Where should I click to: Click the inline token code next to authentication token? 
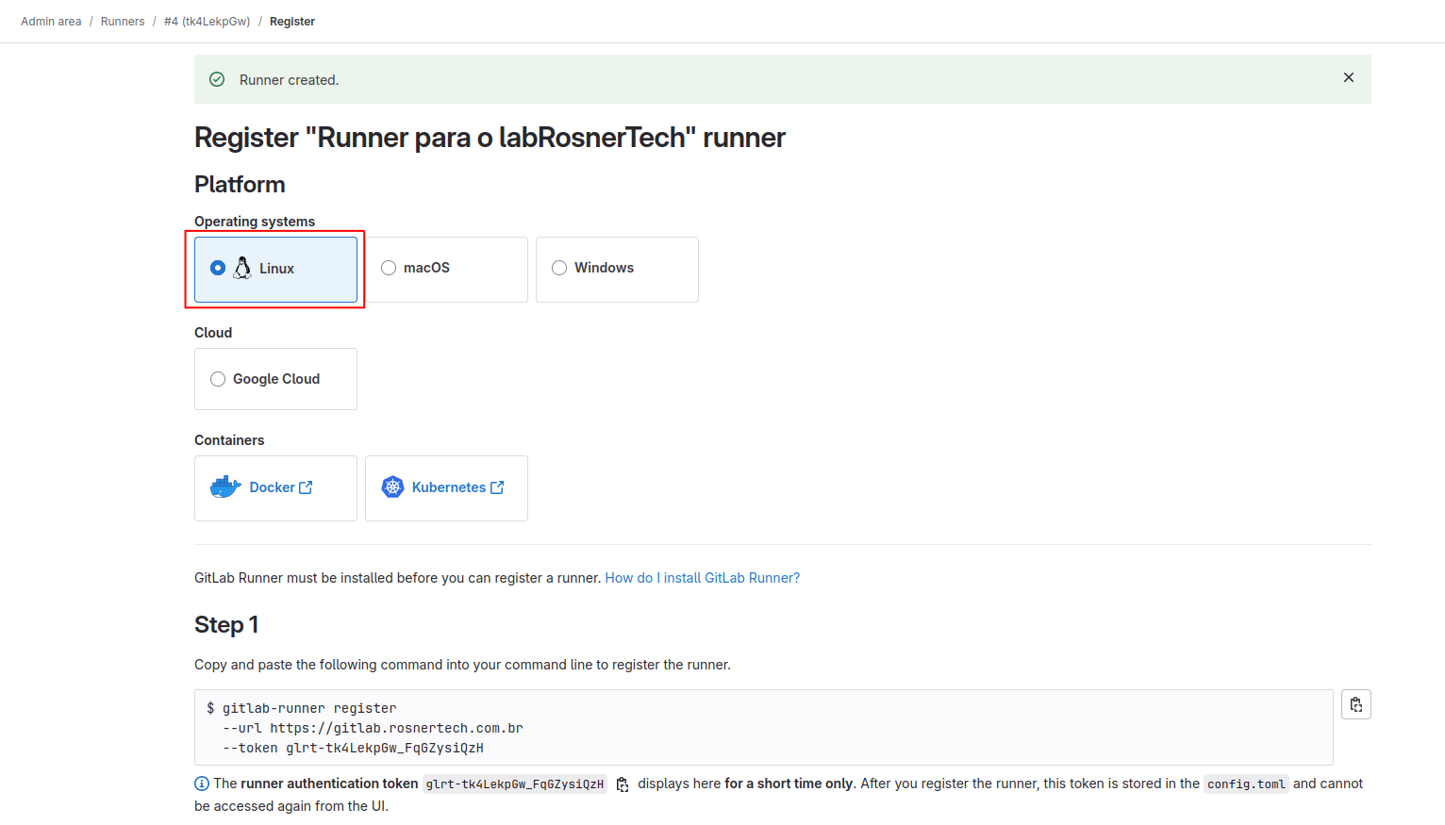coord(515,784)
